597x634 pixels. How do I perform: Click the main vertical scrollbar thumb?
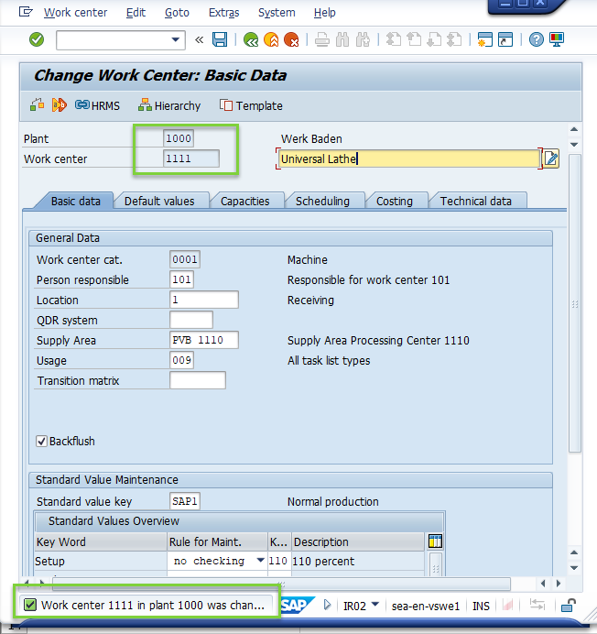pyautogui.click(x=575, y=303)
